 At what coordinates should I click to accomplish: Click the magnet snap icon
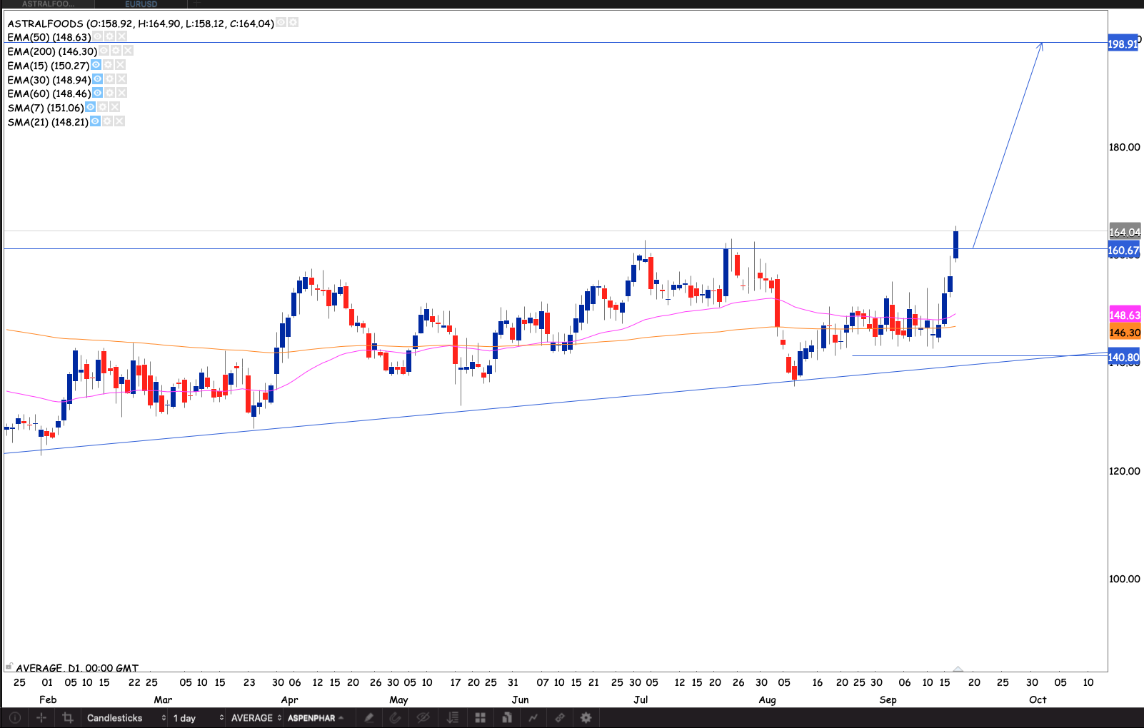click(395, 718)
